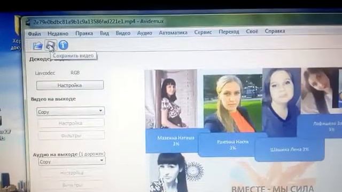
Task: Click the Avidemux title bar app icon
Action: (x=28, y=22)
